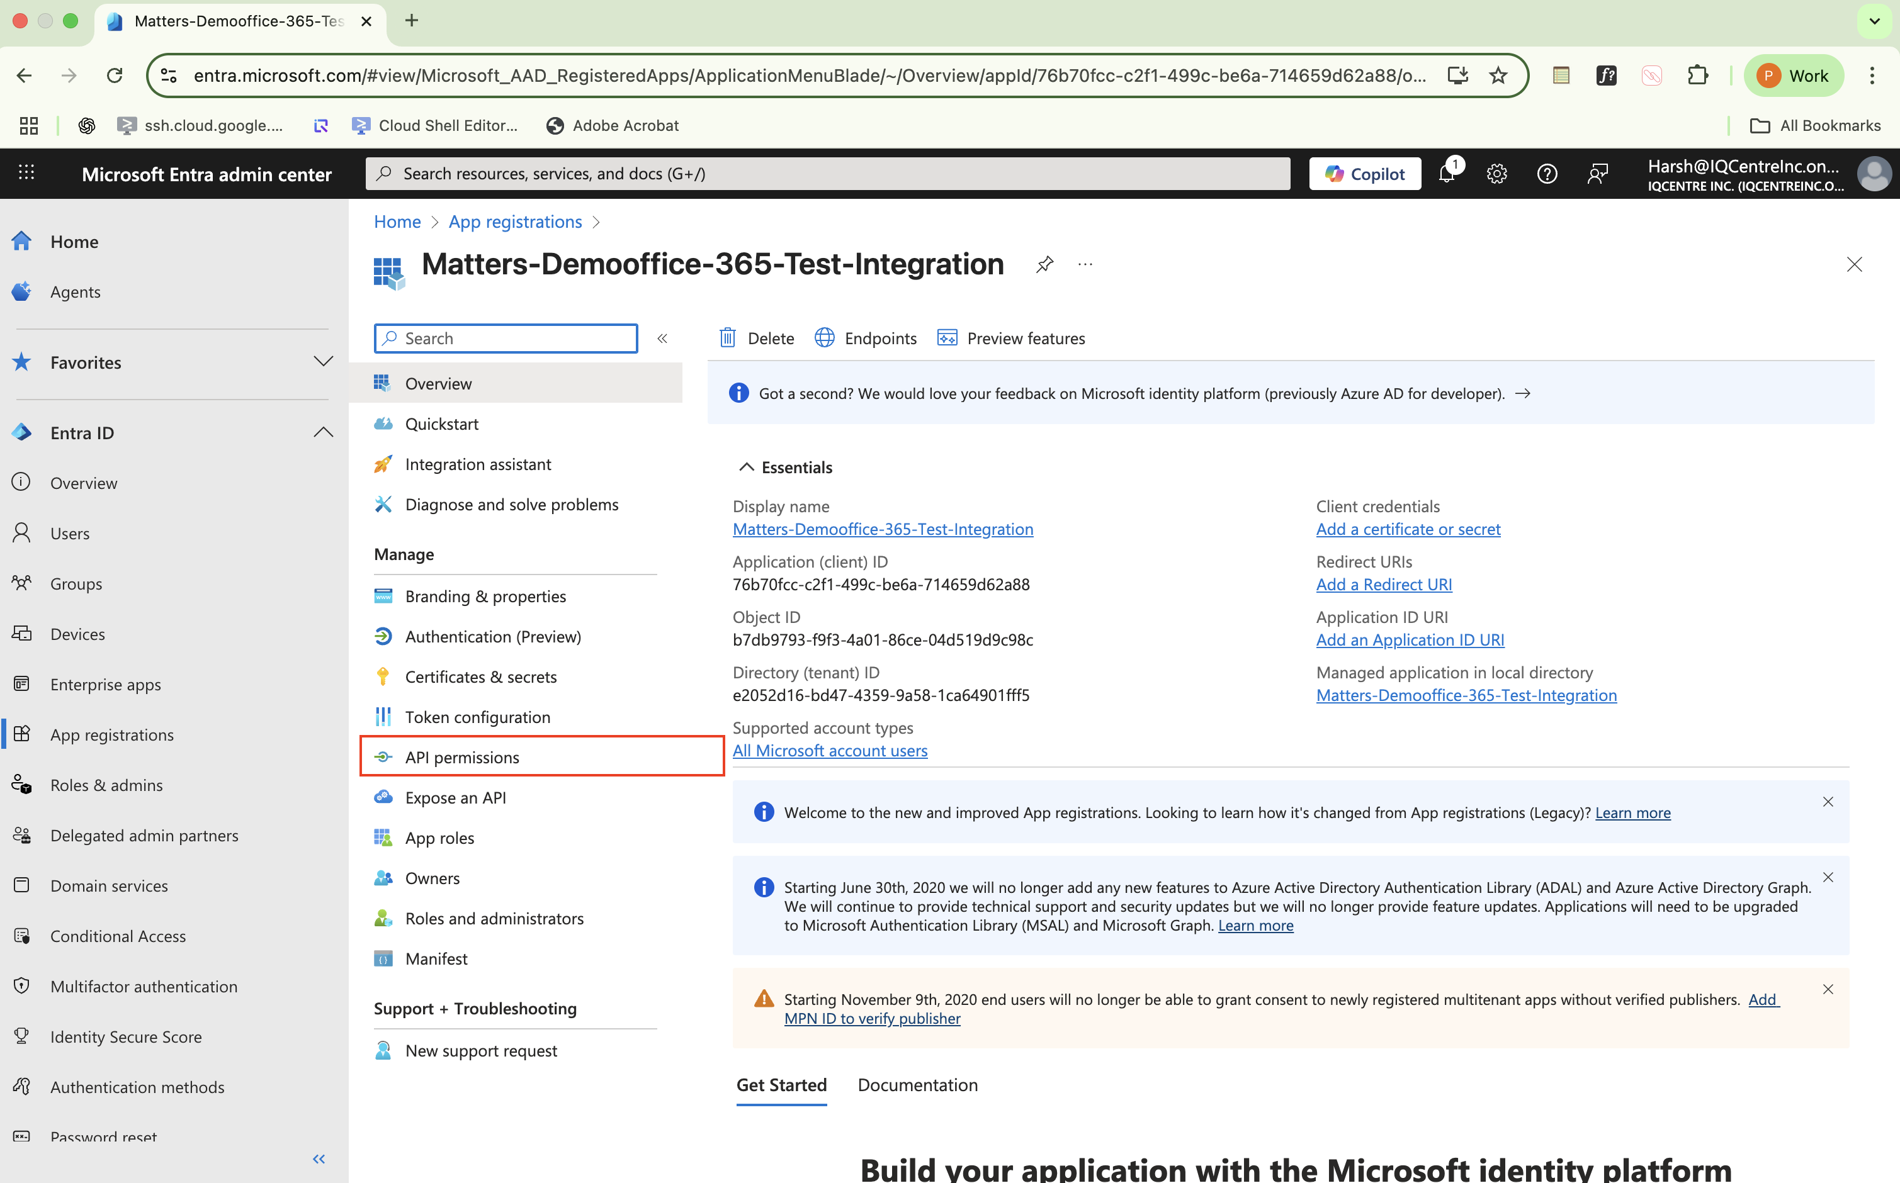Open feedback arrow in the info banner
This screenshot has width=1900, height=1183.
coord(1523,393)
